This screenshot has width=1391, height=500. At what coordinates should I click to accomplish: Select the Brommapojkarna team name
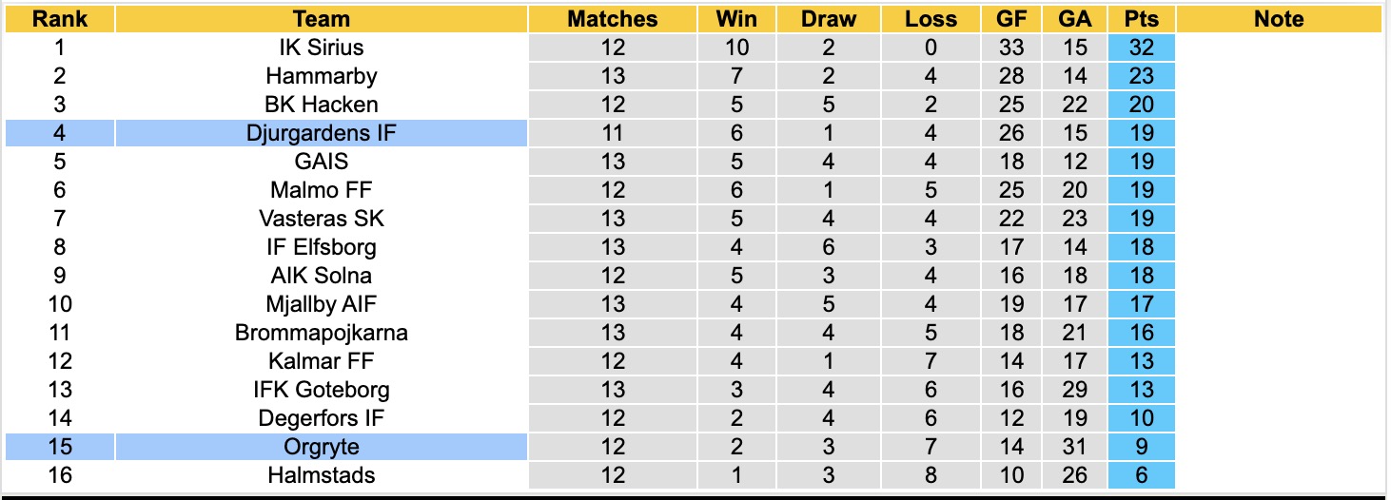click(322, 333)
